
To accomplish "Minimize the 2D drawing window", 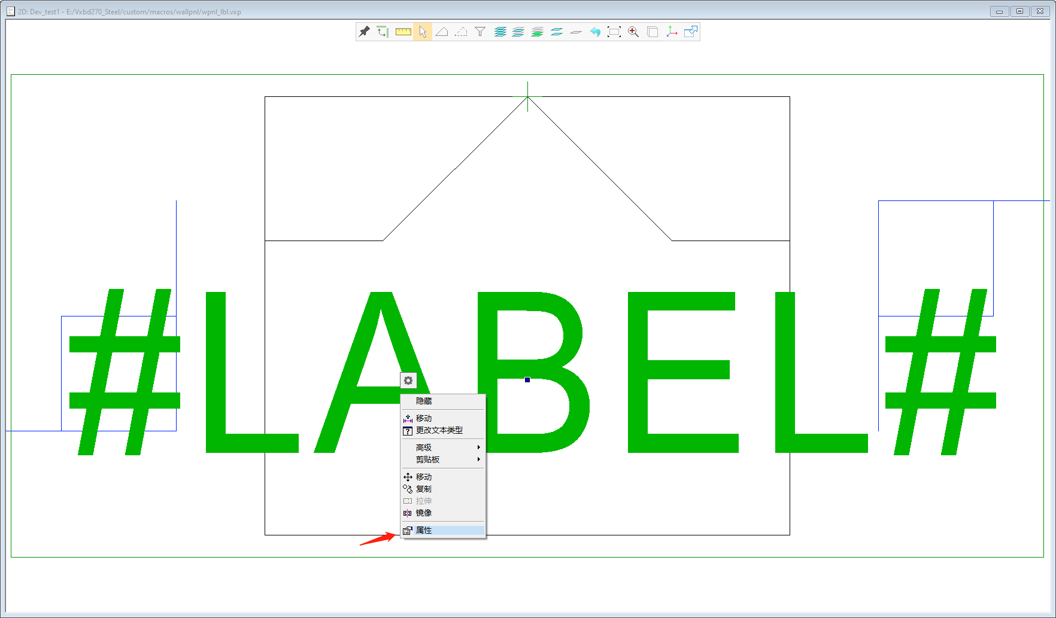I will 999,11.
